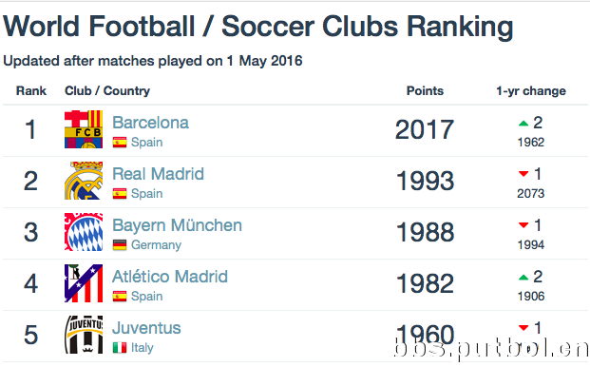Click the green up arrow for Barcelona
The height and width of the screenshot is (367, 590).
523,123
